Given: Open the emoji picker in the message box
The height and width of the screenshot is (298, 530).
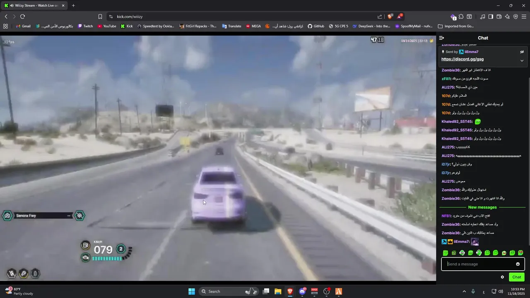Looking at the screenshot, I should pos(518,264).
